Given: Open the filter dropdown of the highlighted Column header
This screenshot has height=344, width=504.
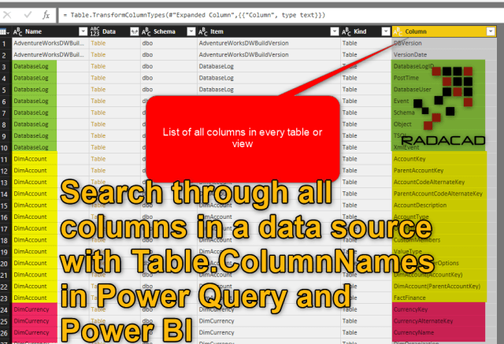Looking at the screenshot, I should 491,31.
